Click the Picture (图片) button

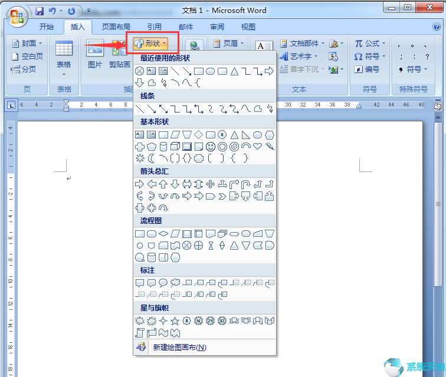coord(95,54)
